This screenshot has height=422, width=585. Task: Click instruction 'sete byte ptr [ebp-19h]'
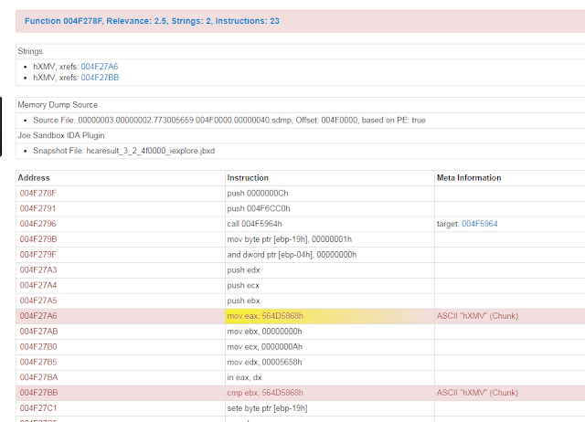(267, 408)
